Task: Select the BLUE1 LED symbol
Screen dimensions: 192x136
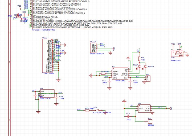Action: 145,67
